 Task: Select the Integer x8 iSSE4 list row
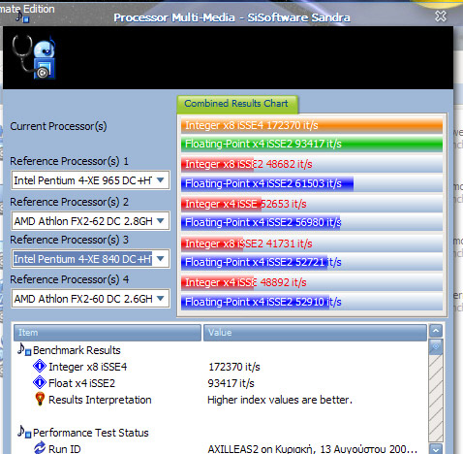click(221, 367)
